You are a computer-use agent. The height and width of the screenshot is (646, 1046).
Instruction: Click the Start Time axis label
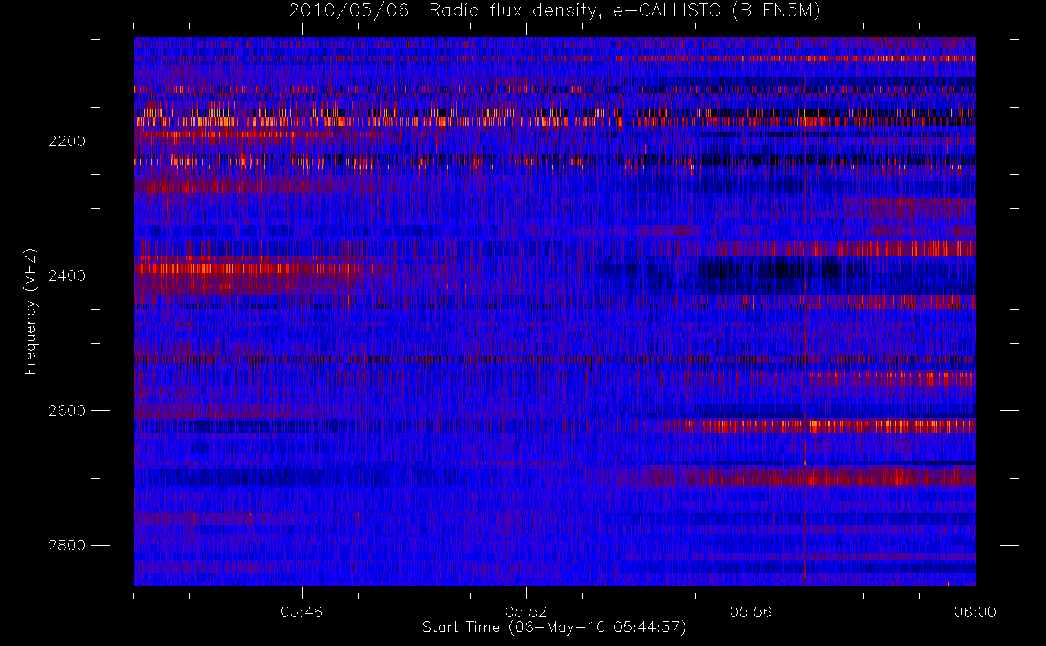554,627
